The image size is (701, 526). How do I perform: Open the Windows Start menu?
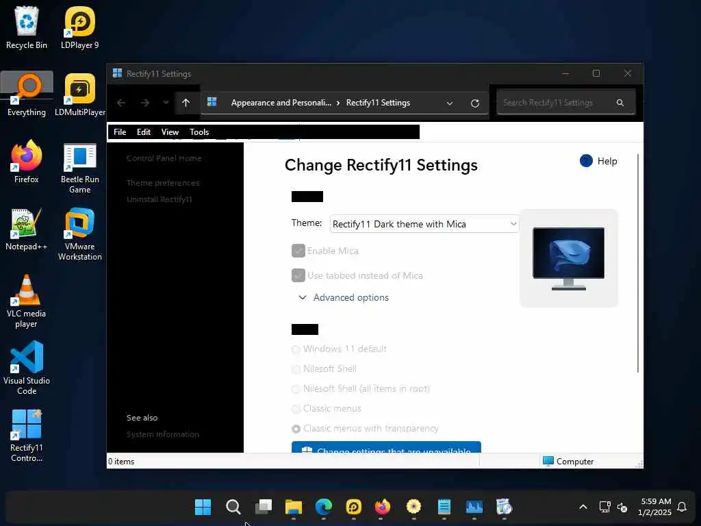(203, 508)
